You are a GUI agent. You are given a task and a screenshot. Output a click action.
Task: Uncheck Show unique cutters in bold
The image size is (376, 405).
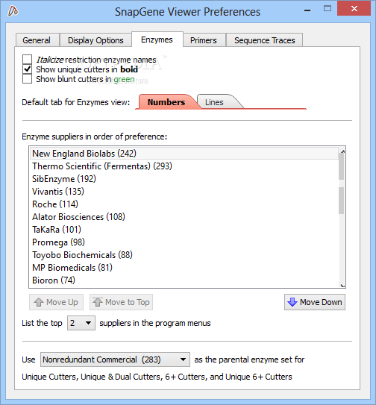[27, 69]
